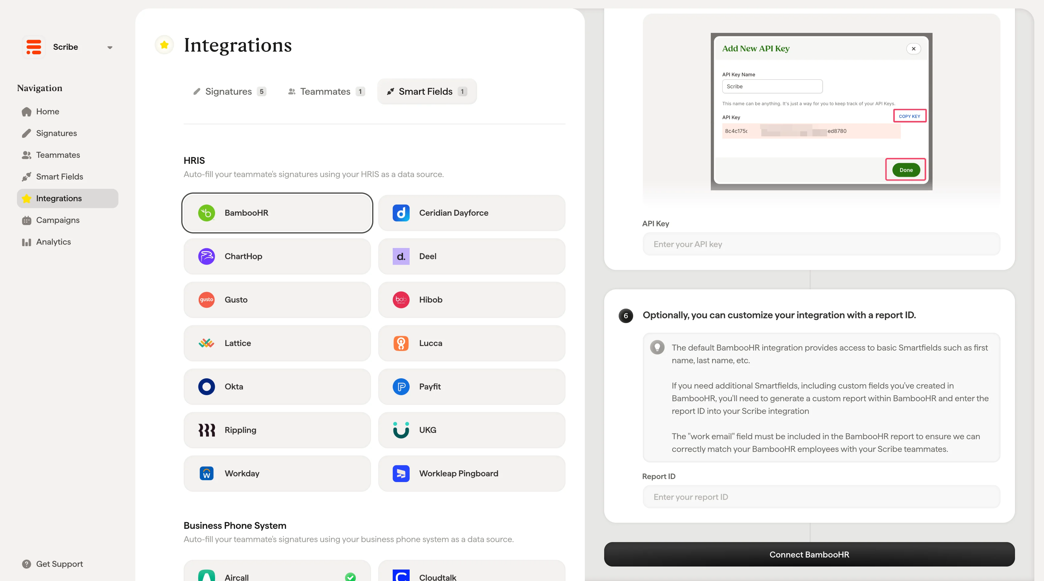Screen dimensions: 1044x581
Task: Click the Hibob bob logo icon
Action: (x=401, y=300)
